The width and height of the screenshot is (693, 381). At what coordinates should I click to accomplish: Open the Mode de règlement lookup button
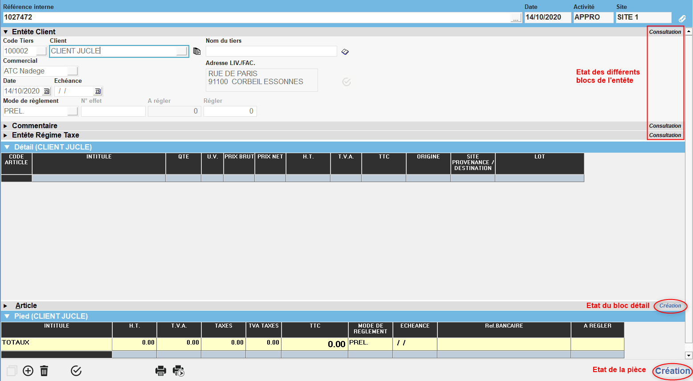coord(73,111)
